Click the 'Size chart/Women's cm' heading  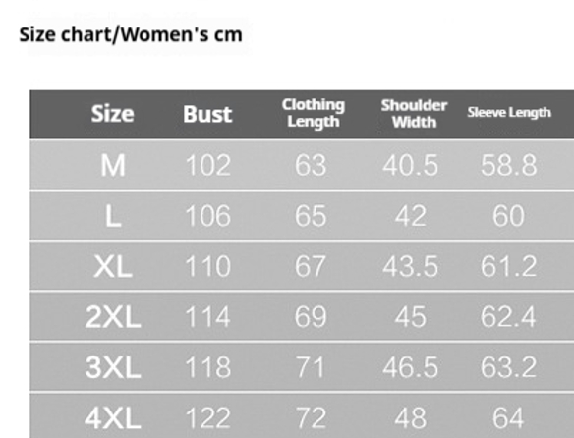click(x=131, y=35)
